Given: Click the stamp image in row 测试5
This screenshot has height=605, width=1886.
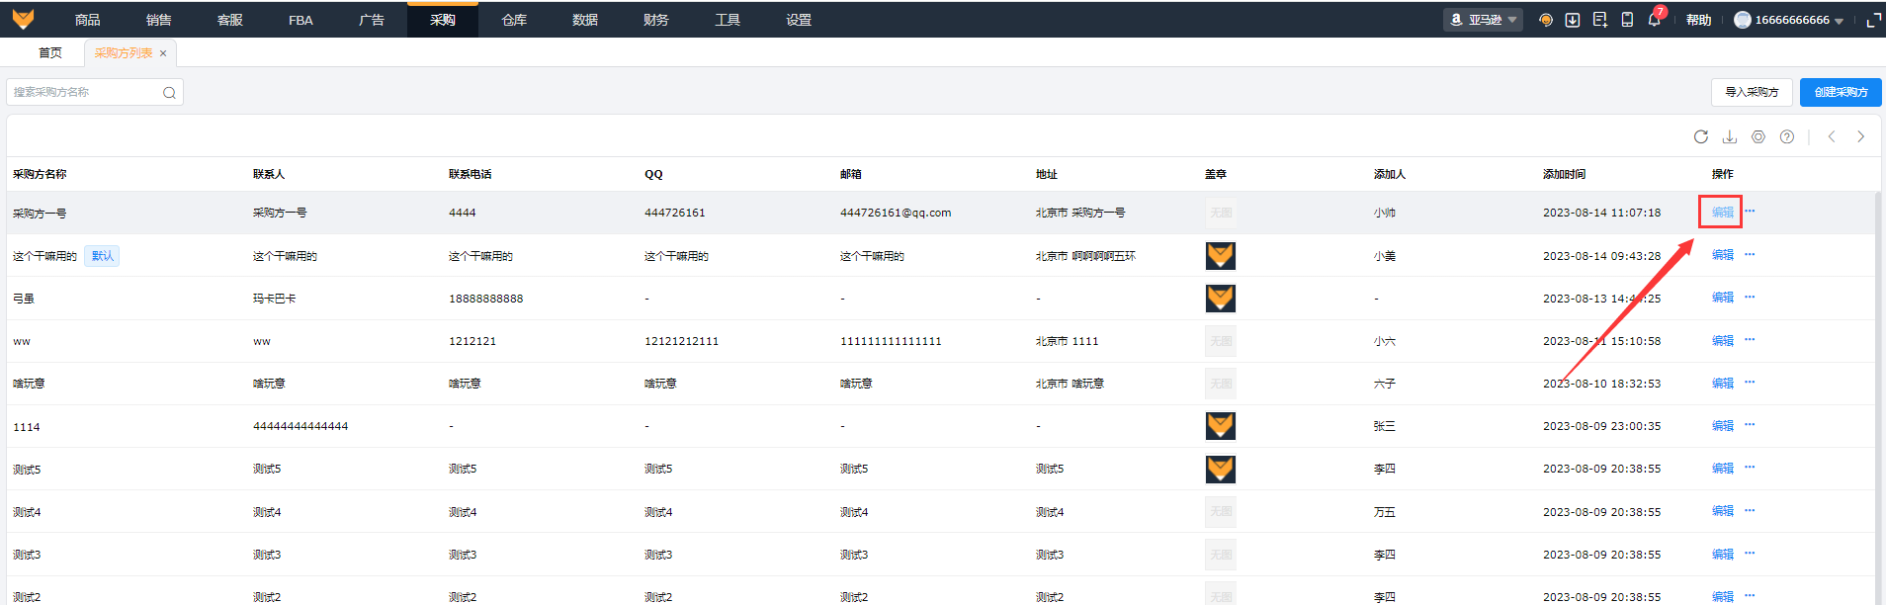Looking at the screenshot, I should [x=1221, y=469].
